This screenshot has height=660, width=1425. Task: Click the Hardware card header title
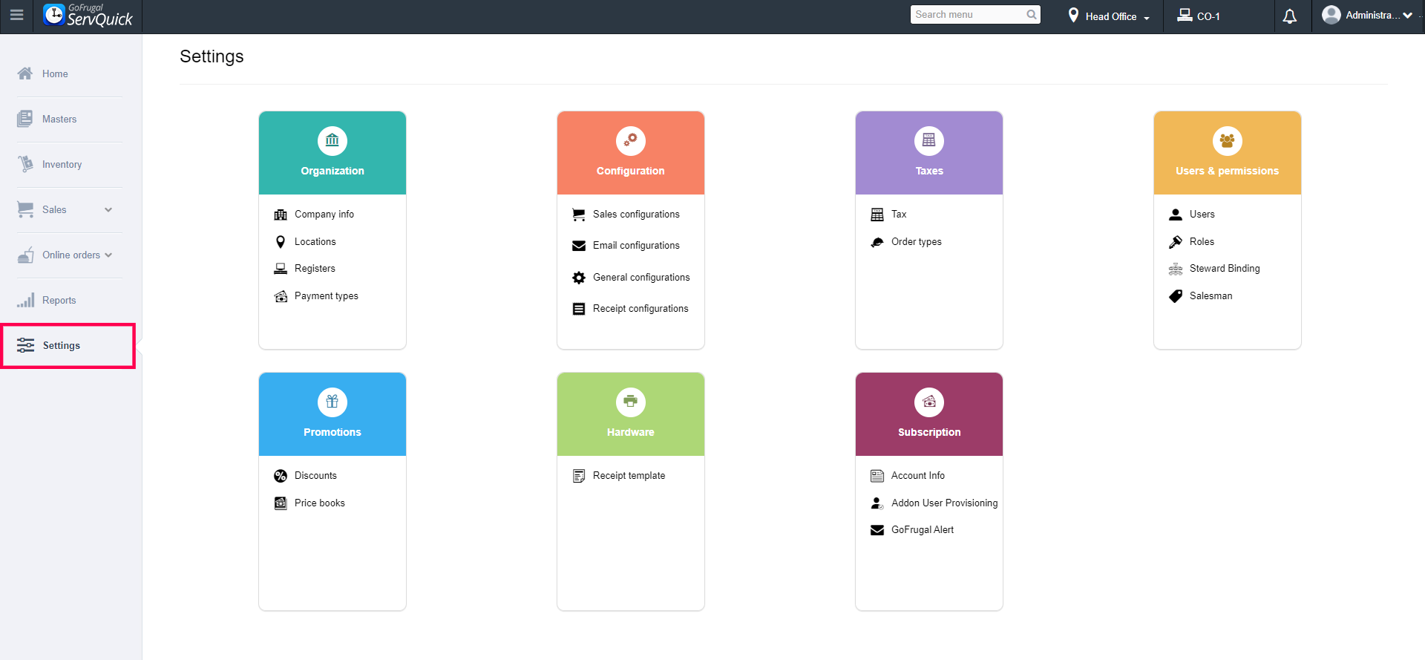coord(631,432)
